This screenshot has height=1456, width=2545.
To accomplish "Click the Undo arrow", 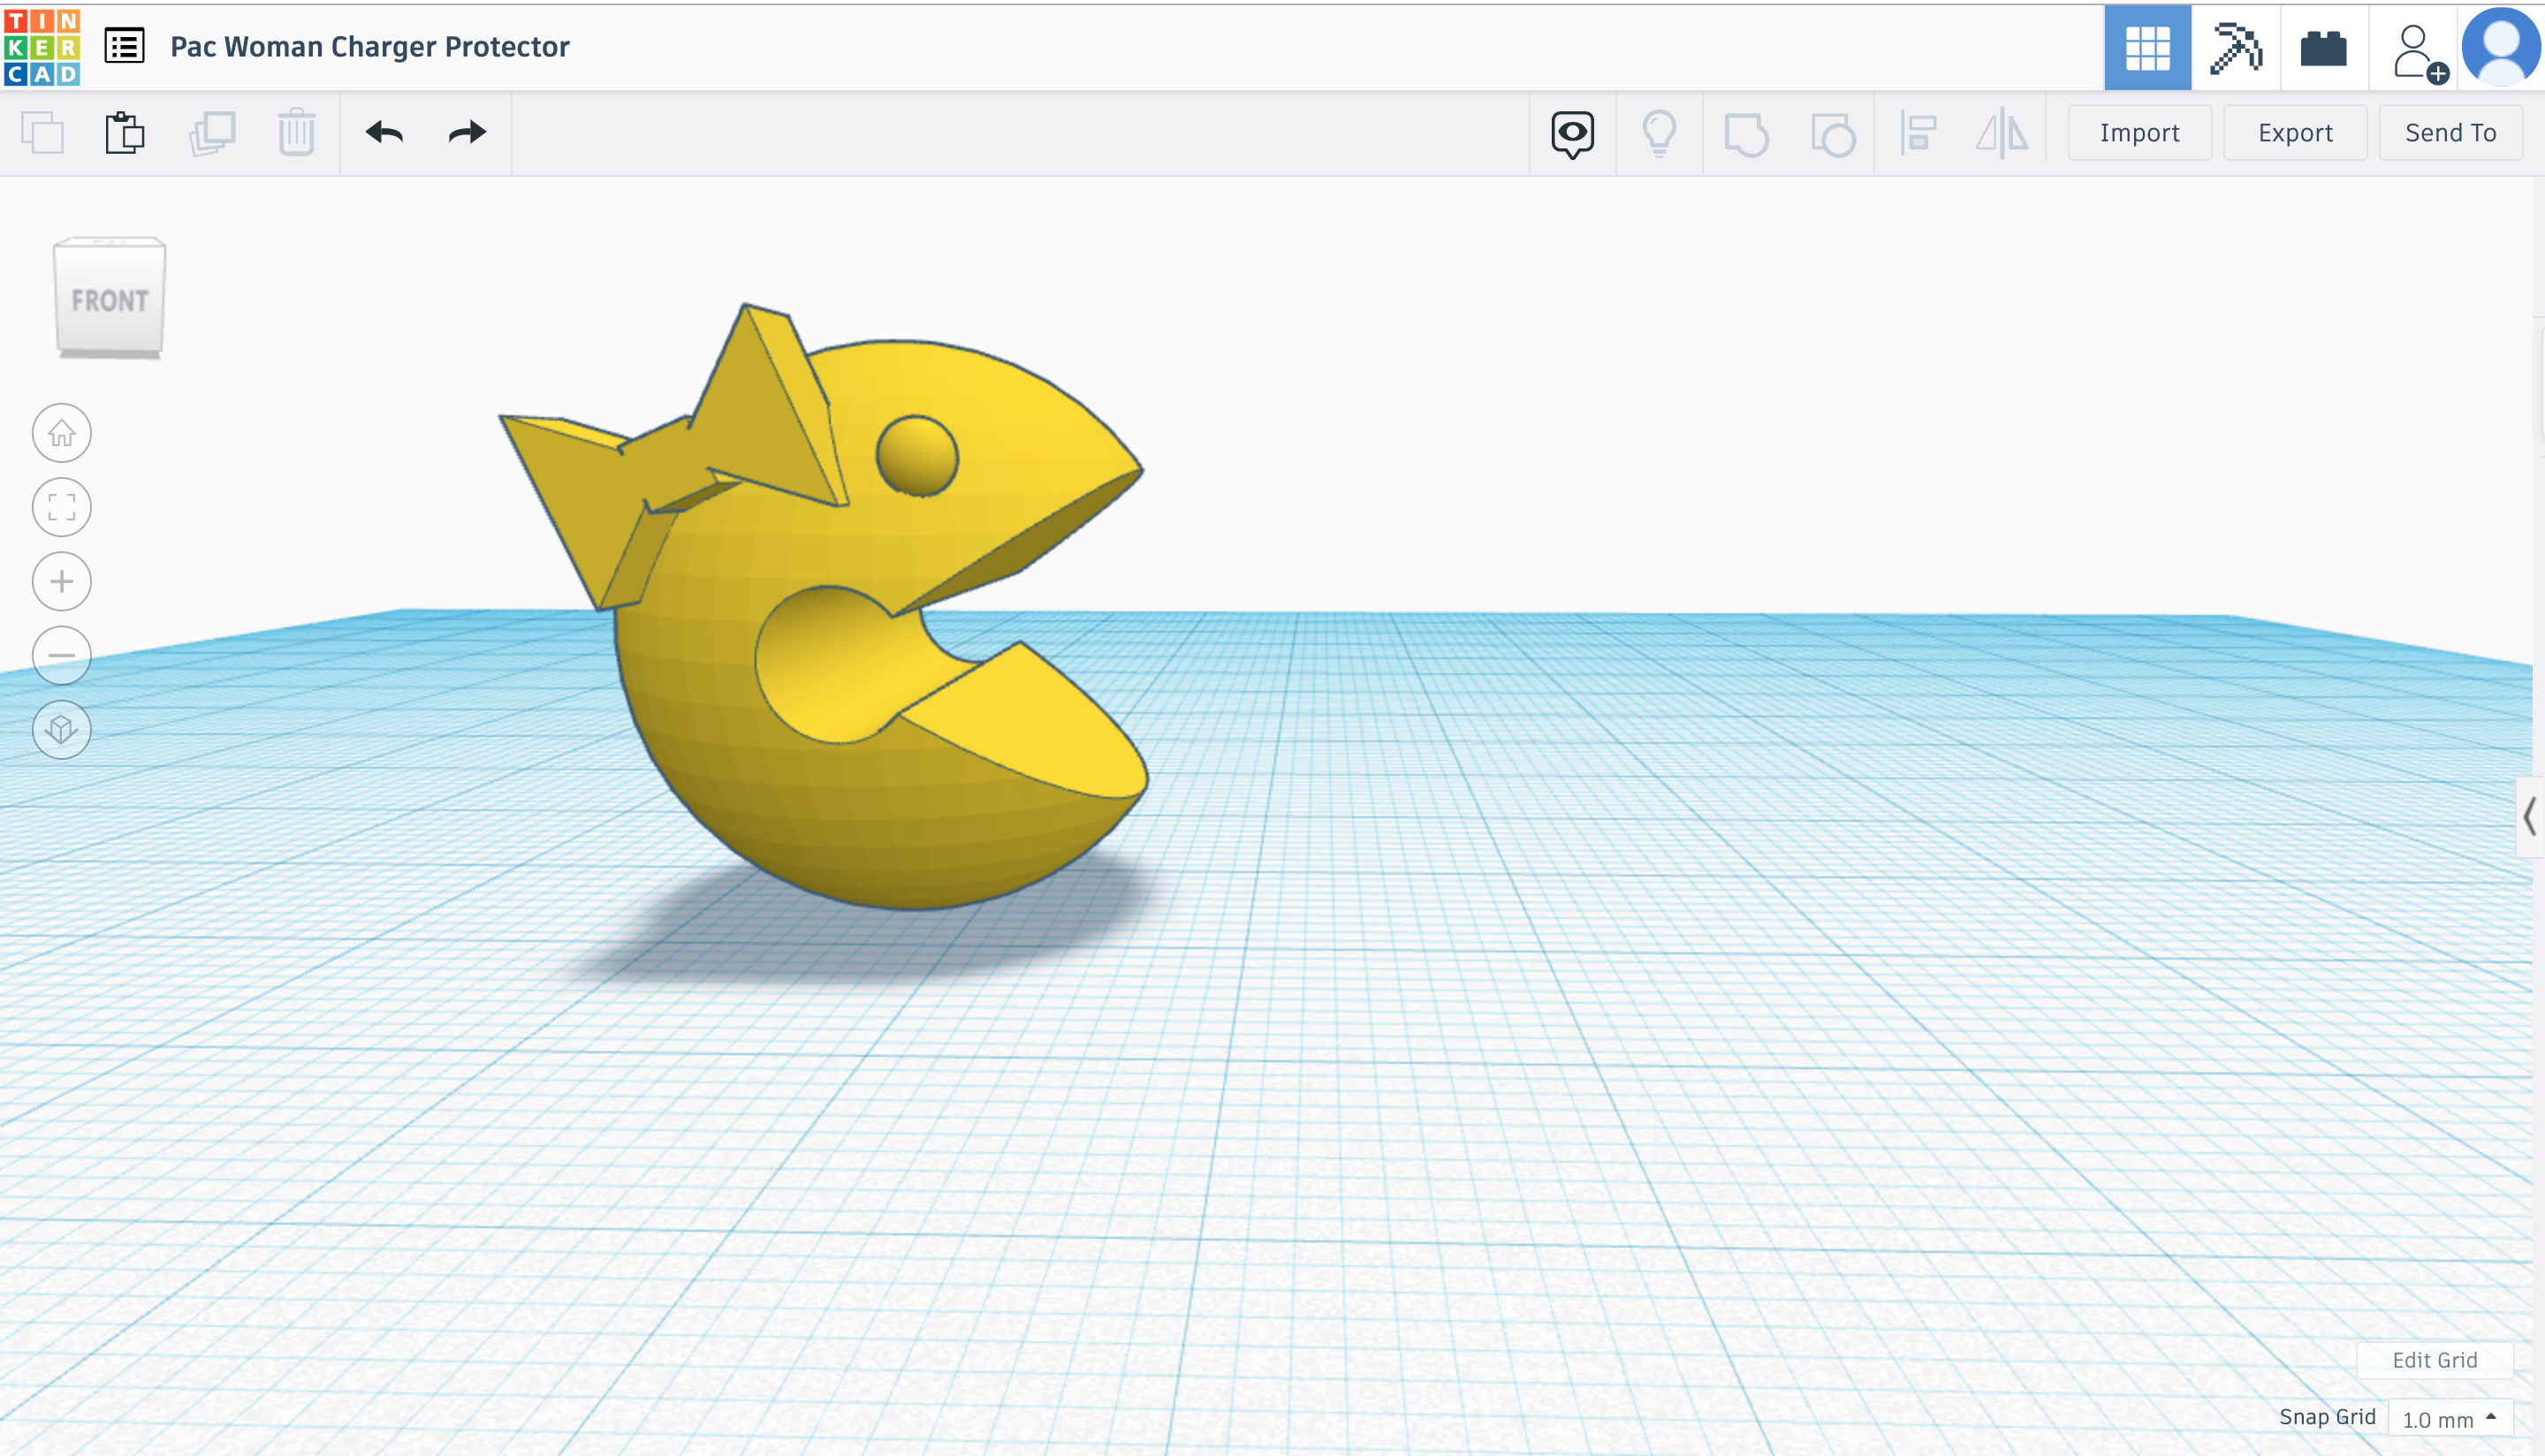I will pyautogui.click(x=384, y=133).
